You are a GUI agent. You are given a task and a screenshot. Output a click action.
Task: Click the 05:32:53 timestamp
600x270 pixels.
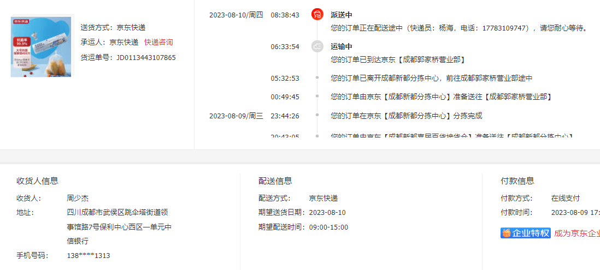[285, 79]
